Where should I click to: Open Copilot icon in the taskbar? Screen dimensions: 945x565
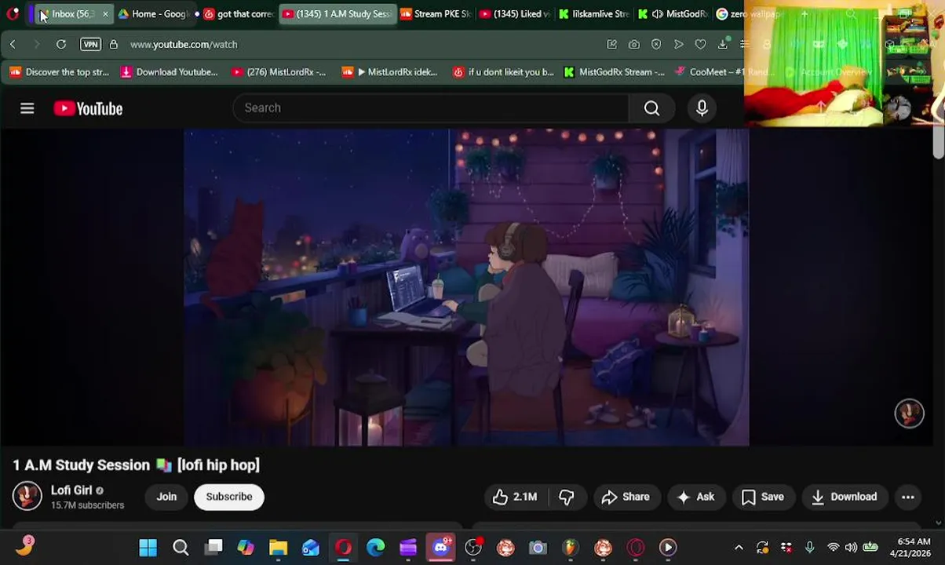click(246, 548)
